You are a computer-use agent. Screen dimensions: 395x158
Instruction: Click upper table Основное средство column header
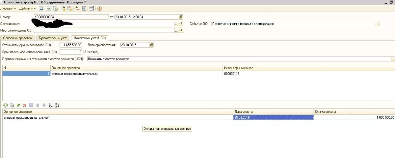137,68
